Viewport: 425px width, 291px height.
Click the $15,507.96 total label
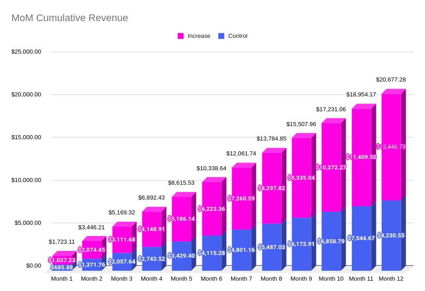click(x=301, y=124)
